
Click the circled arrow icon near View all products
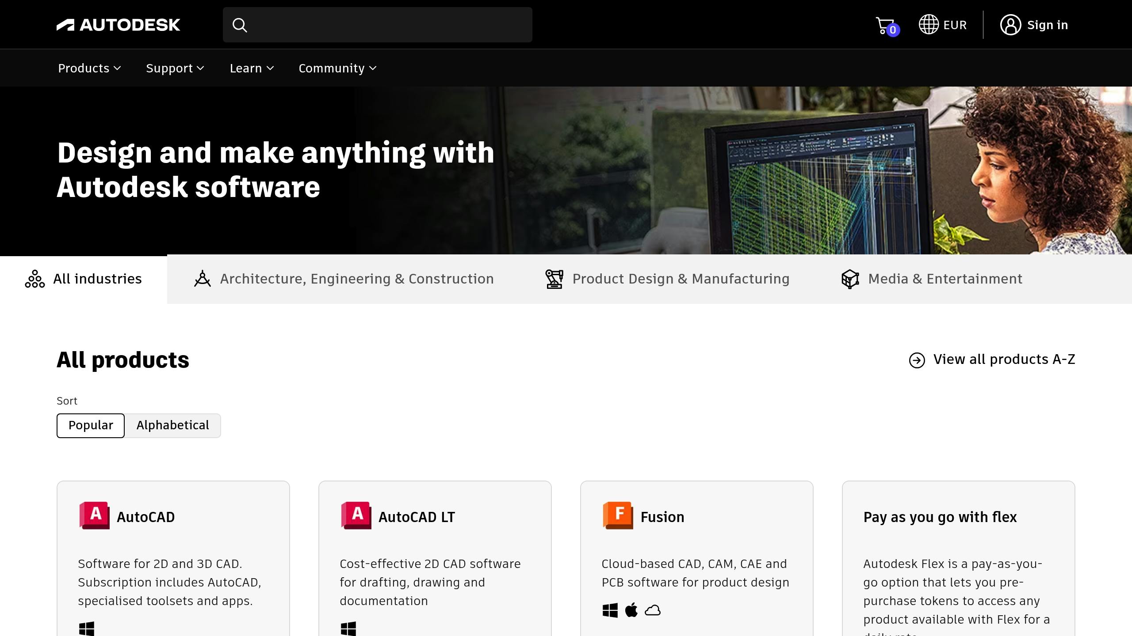point(917,360)
